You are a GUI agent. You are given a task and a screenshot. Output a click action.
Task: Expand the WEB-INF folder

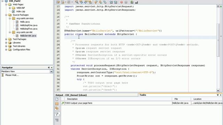point(10,8)
